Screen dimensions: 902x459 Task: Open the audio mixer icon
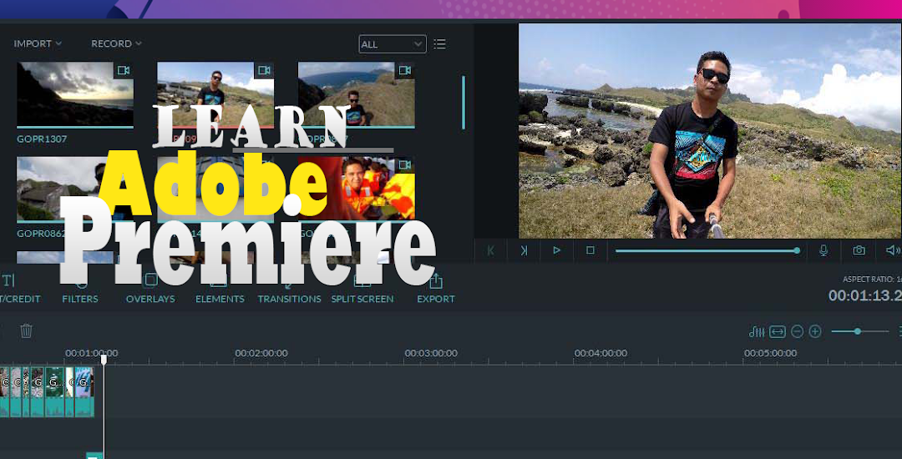tap(757, 331)
